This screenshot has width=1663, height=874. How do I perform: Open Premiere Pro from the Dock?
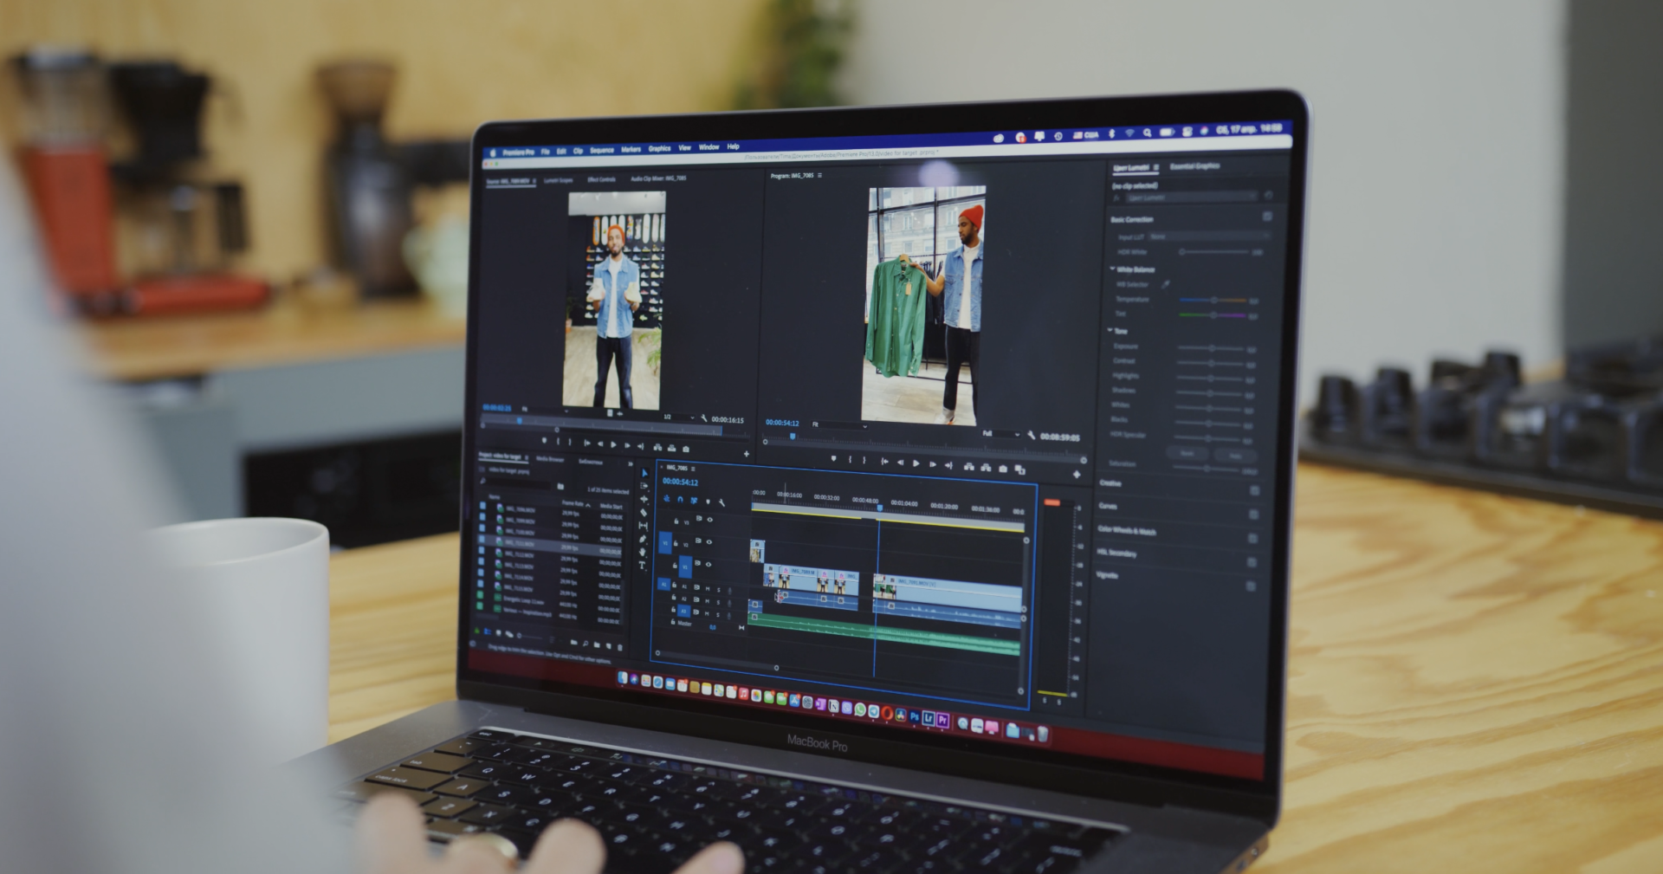pos(942,720)
